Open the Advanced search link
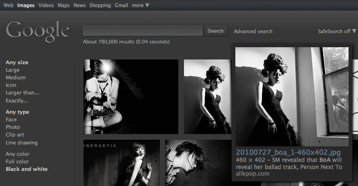The height and width of the screenshot is (186, 358). (x=253, y=31)
